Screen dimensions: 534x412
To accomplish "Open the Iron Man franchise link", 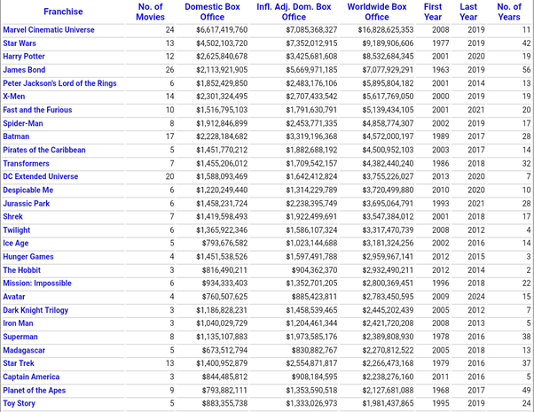I will [x=18, y=323].
